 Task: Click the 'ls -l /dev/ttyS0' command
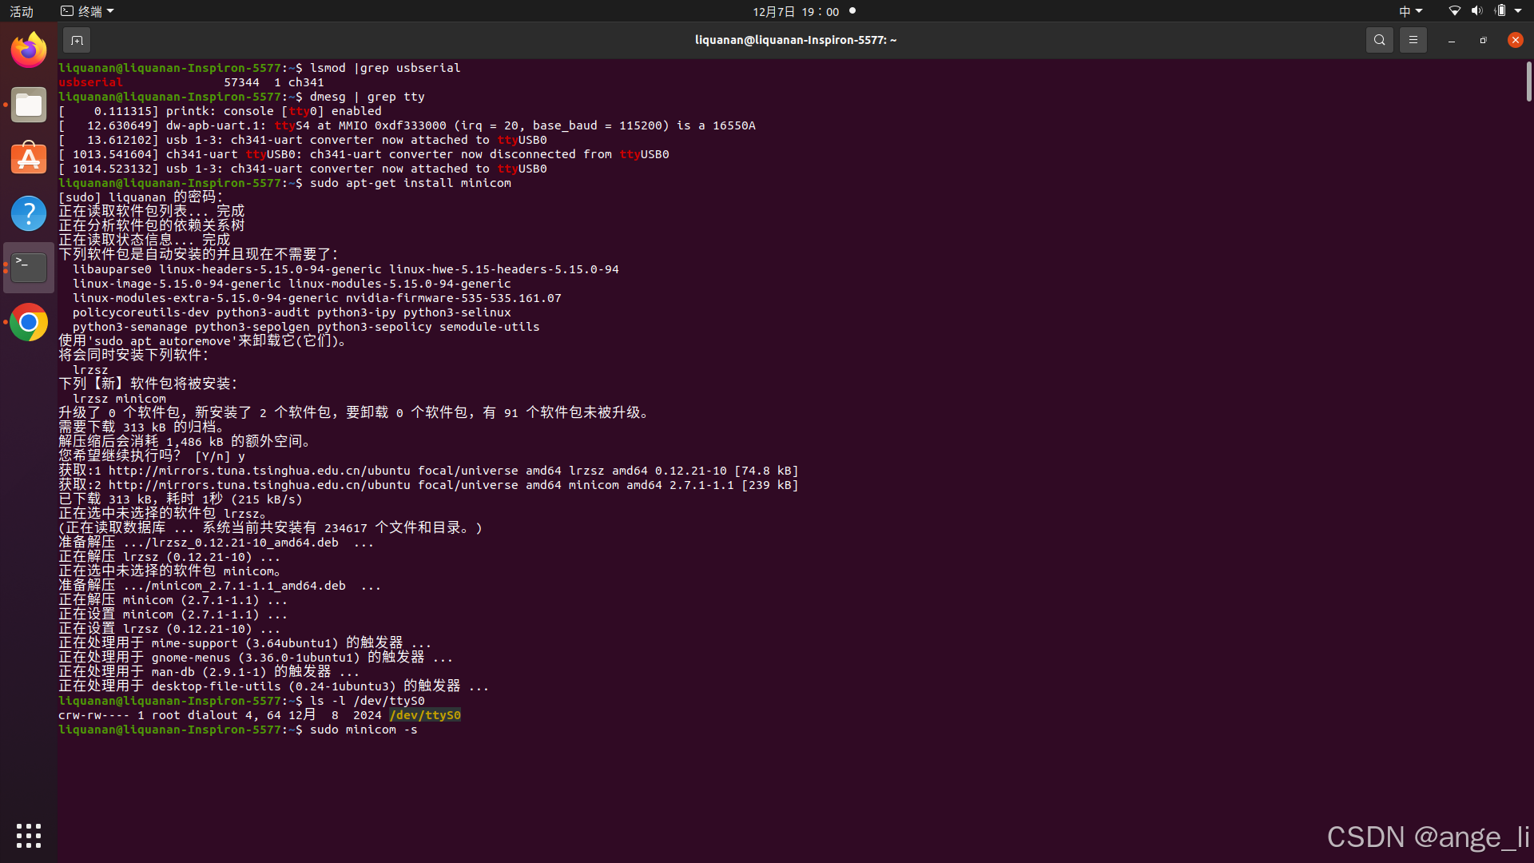368,701
